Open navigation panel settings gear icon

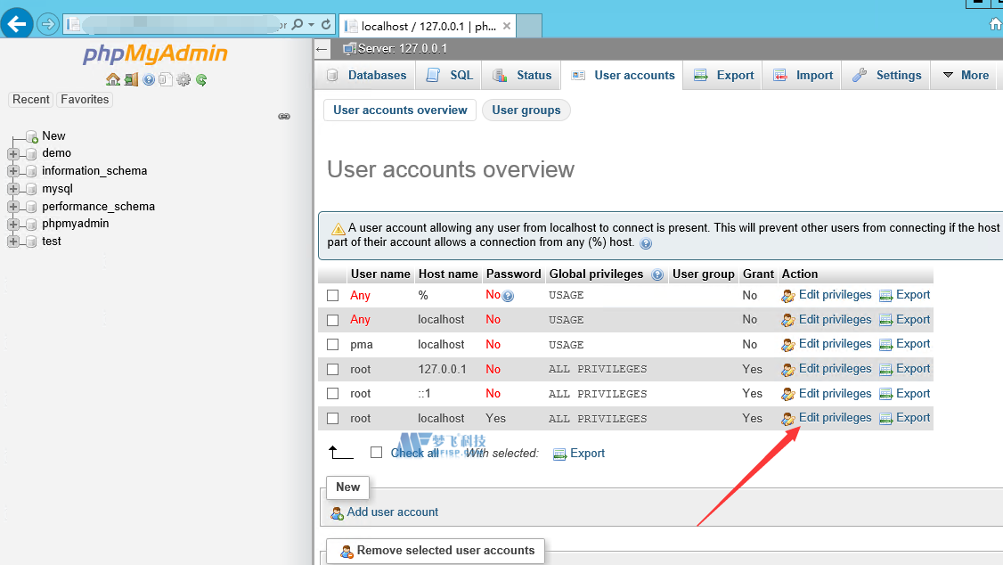point(183,80)
